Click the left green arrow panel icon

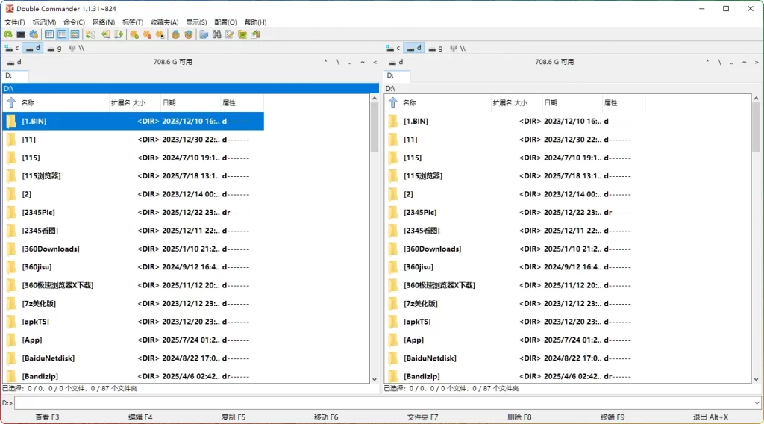106,34
